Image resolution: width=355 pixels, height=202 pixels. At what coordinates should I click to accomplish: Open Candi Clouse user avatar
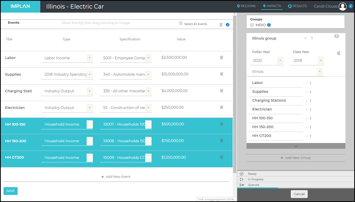[x=343, y=6]
